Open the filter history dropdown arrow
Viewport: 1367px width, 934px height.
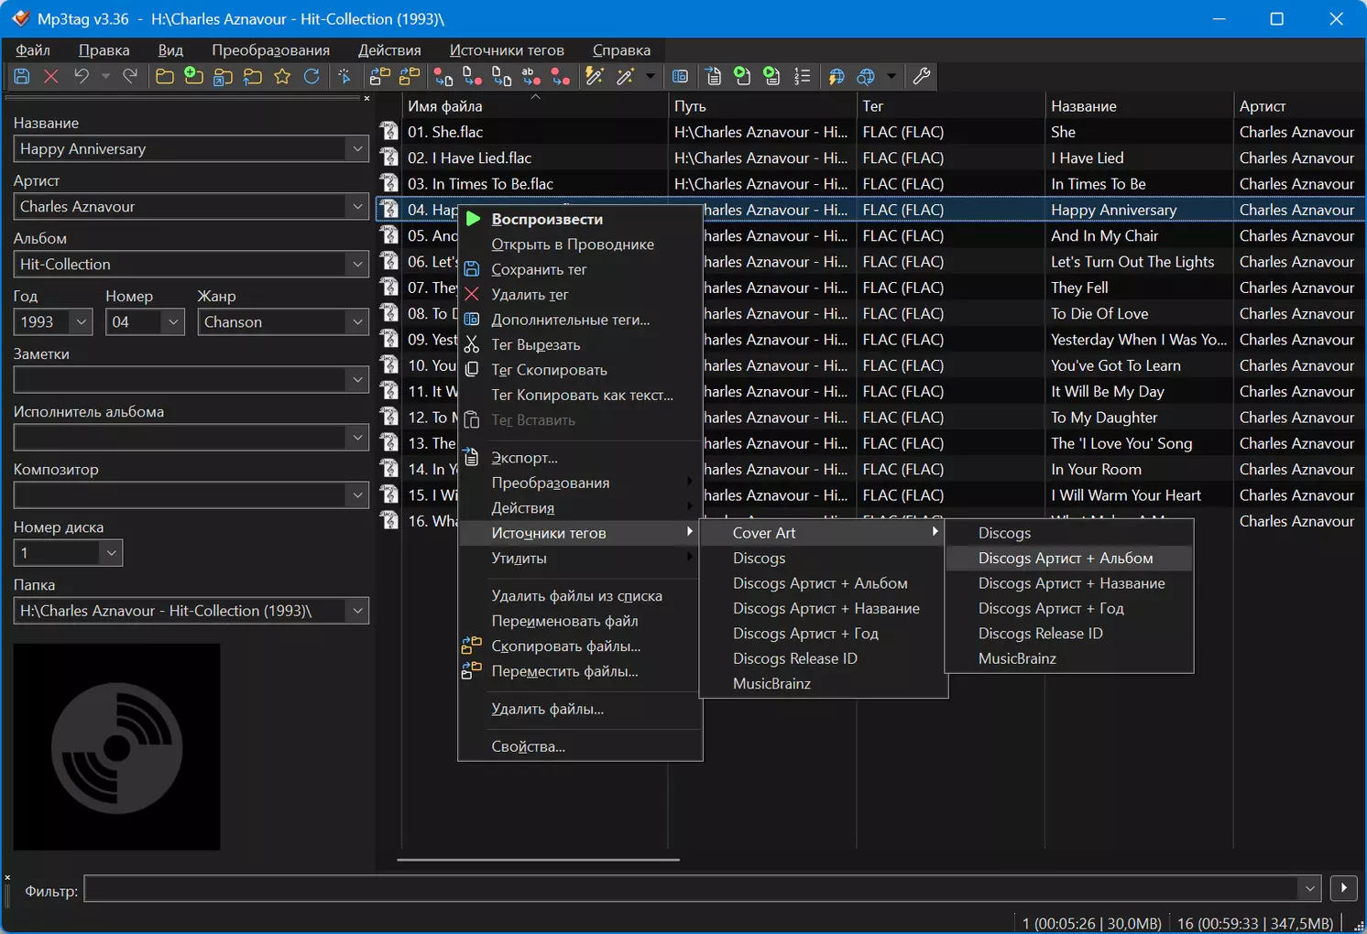click(x=1310, y=888)
